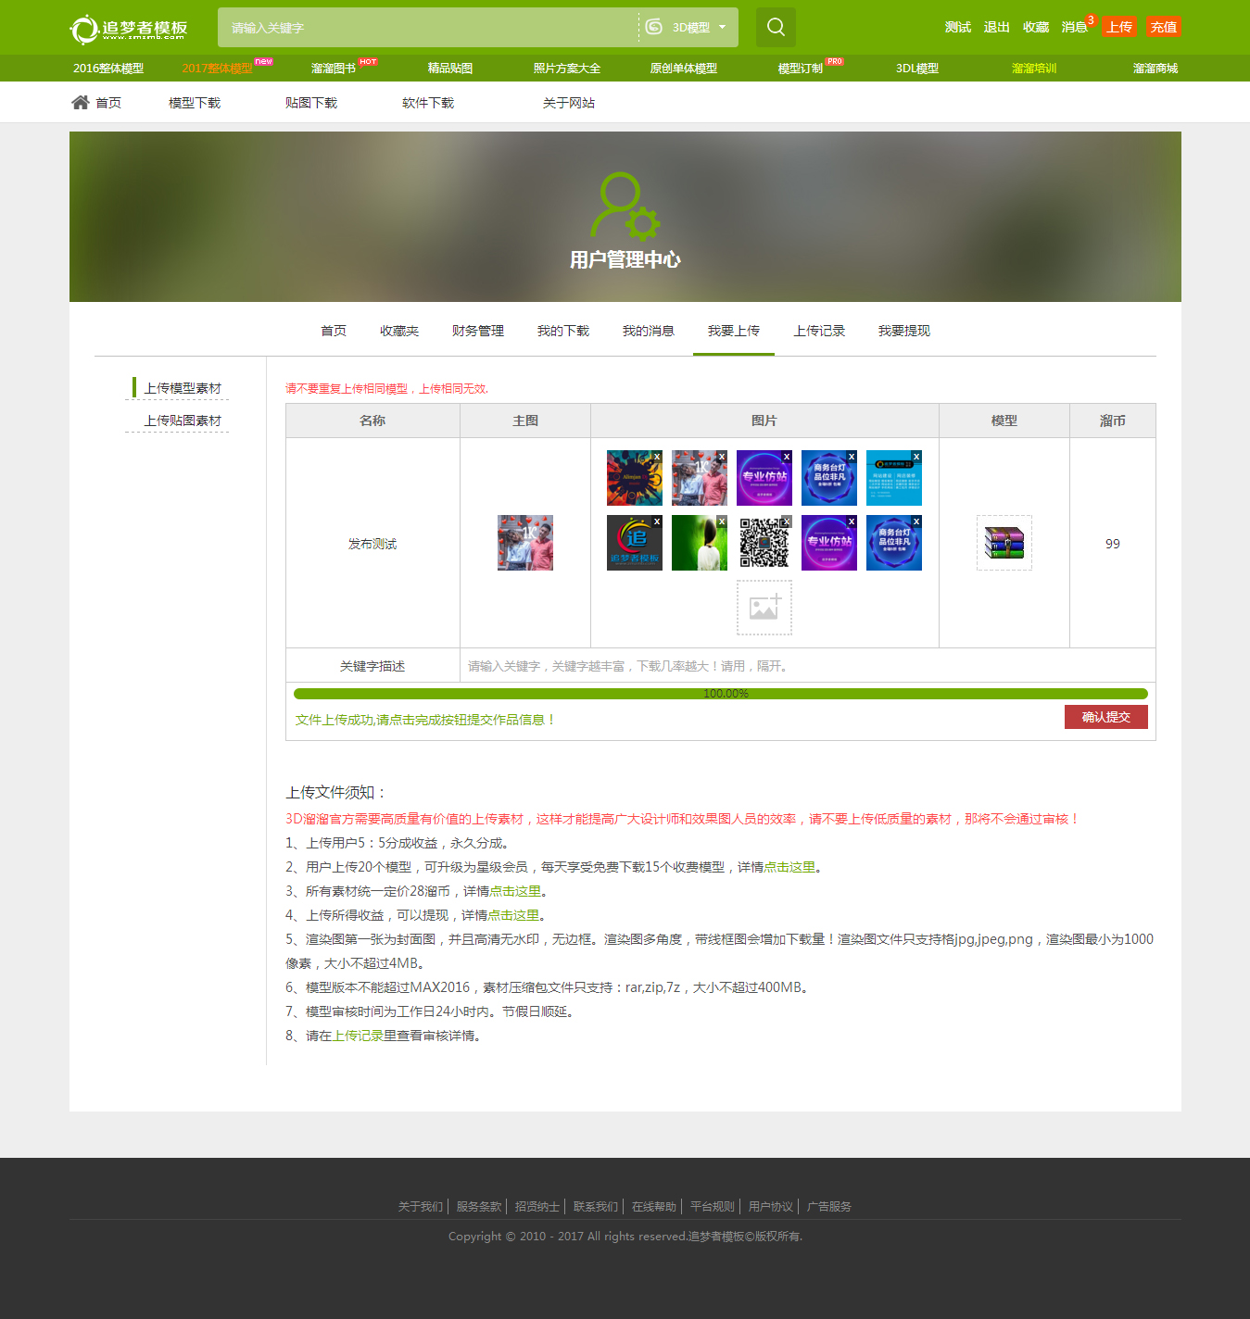The width and height of the screenshot is (1250, 1319).
Task: Click the orange 充值 button
Action: (1163, 27)
